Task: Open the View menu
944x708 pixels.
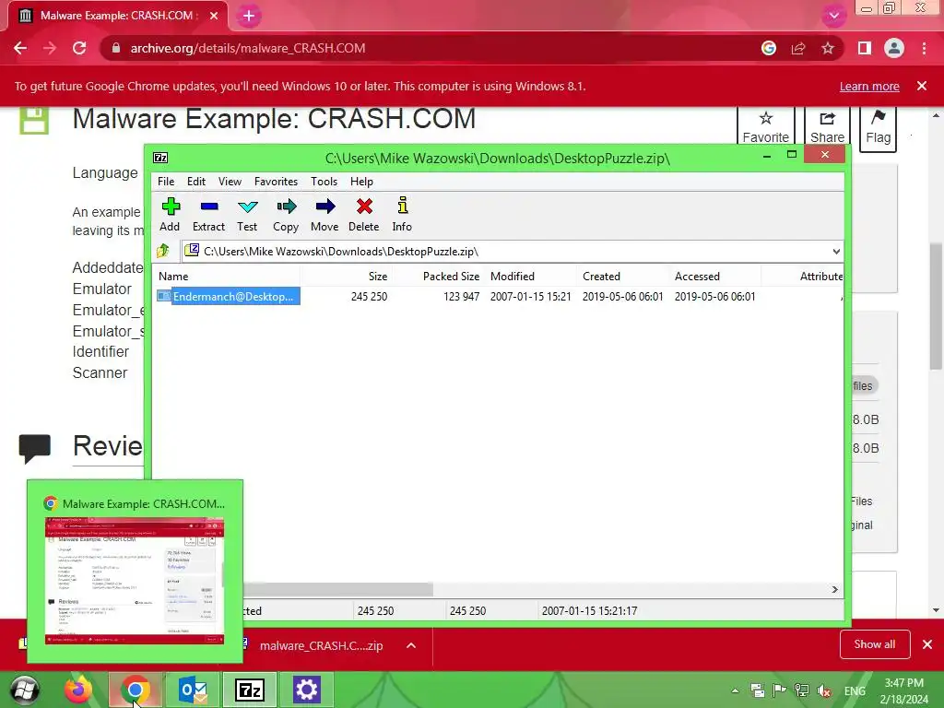Action: click(230, 182)
